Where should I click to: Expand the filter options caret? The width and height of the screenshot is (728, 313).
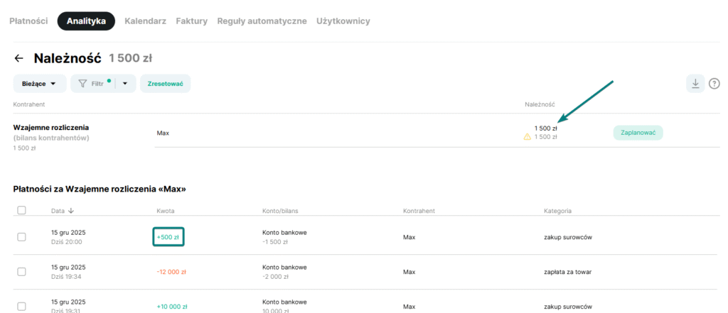click(125, 84)
